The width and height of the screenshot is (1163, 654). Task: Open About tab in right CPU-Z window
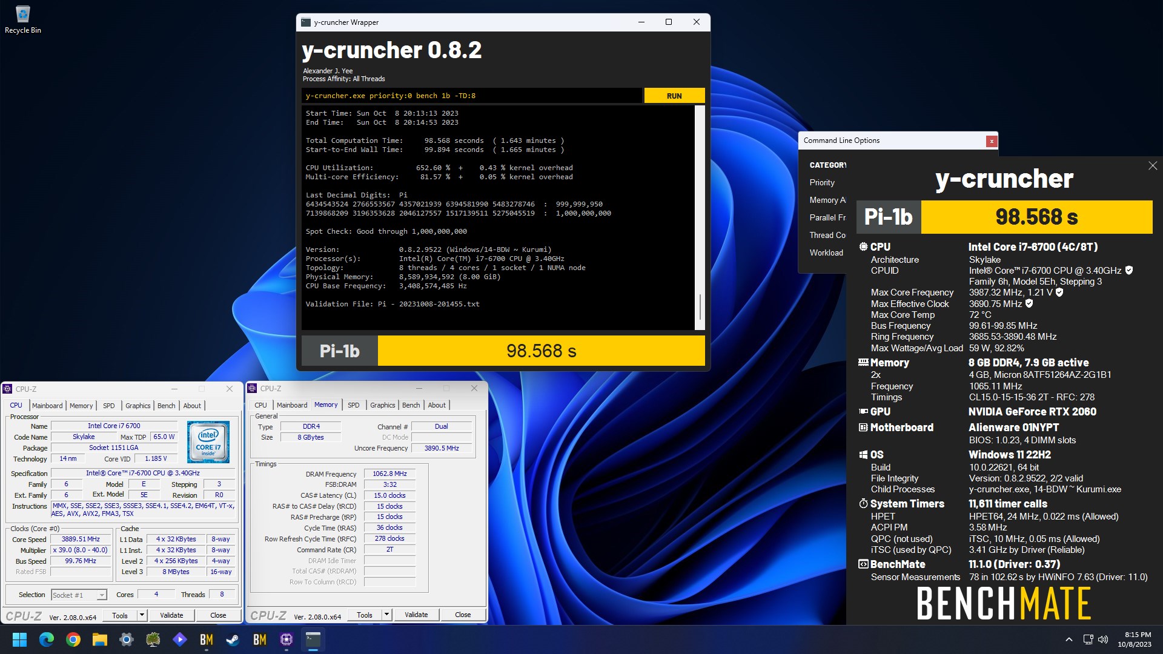click(x=437, y=405)
